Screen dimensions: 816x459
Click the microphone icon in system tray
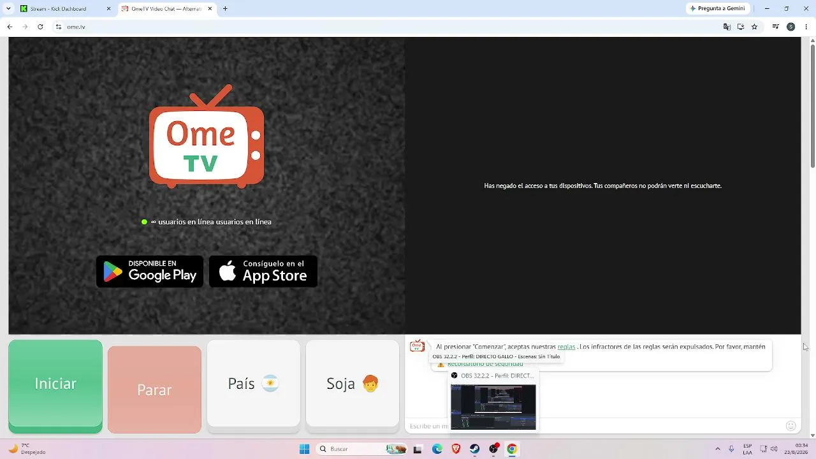pyautogui.click(x=732, y=449)
